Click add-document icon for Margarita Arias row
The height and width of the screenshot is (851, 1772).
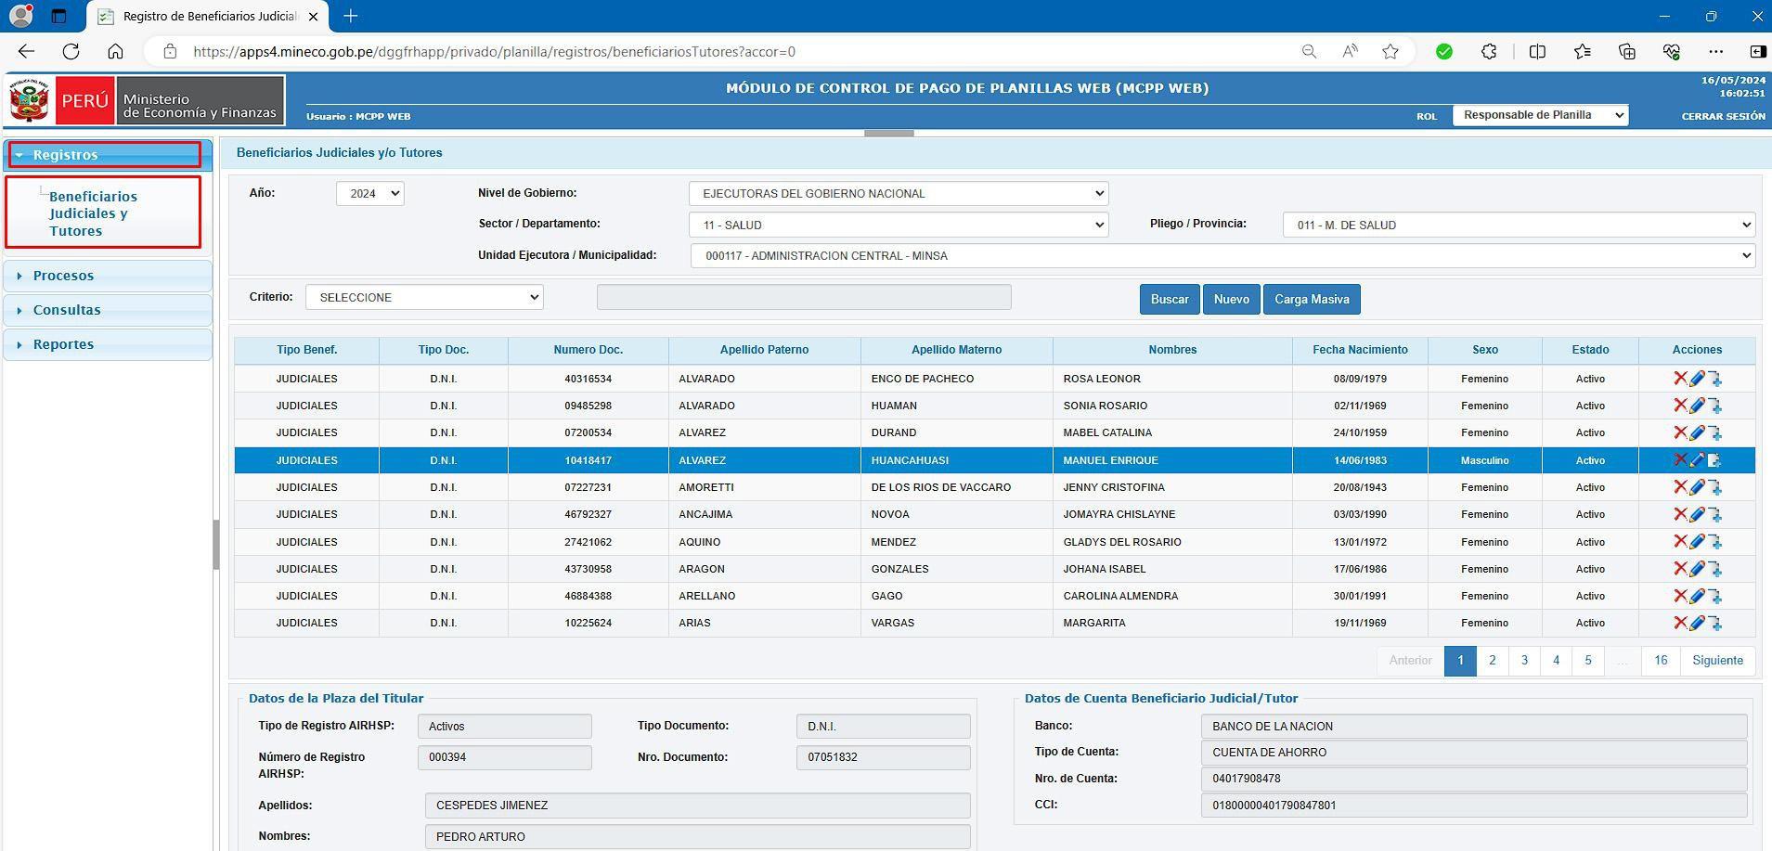pyautogui.click(x=1714, y=624)
